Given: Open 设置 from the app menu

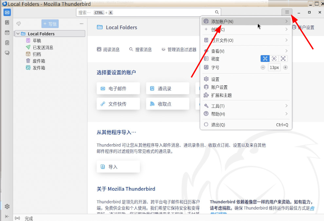Looking at the screenshot, I should click(x=246, y=79).
